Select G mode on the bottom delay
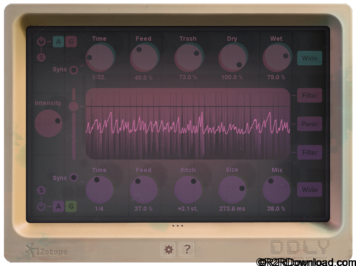This screenshot has height=266, width=356. tap(71, 206)
